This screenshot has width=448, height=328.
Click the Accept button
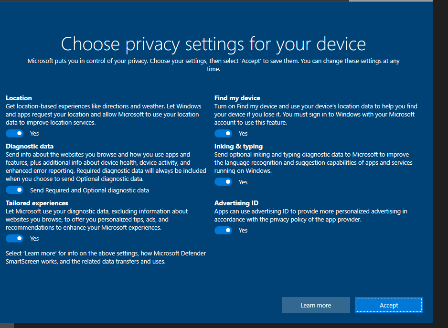pos(388,305)
